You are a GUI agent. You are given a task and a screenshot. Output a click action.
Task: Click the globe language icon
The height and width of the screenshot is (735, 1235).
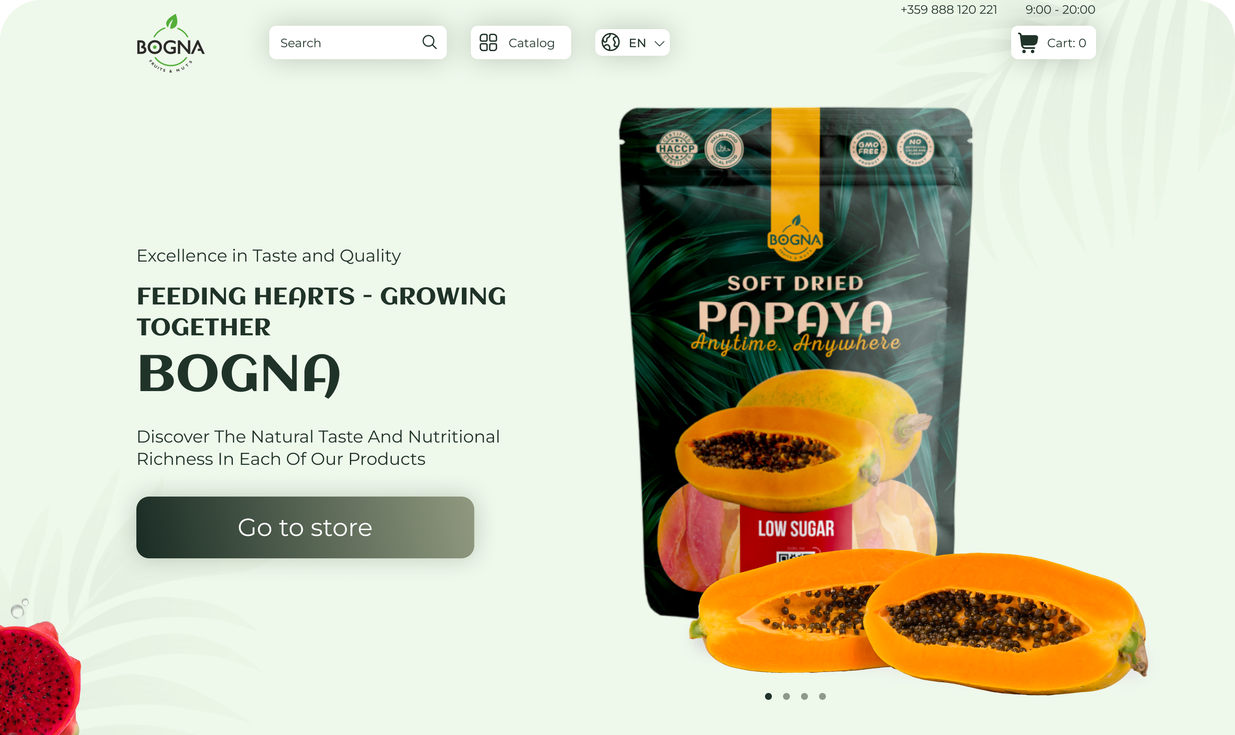click(x=610, y=42)
